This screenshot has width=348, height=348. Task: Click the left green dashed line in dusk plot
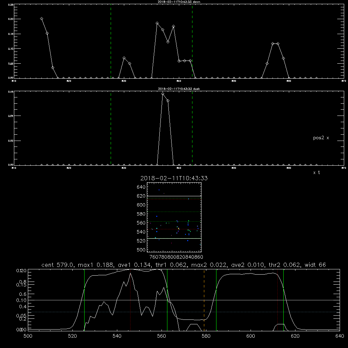111,128
